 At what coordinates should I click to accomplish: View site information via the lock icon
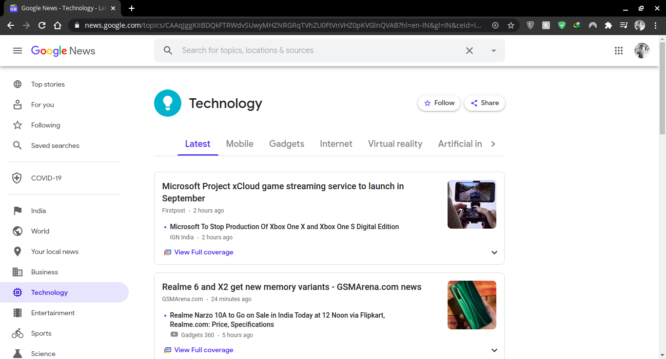[77, 25]
